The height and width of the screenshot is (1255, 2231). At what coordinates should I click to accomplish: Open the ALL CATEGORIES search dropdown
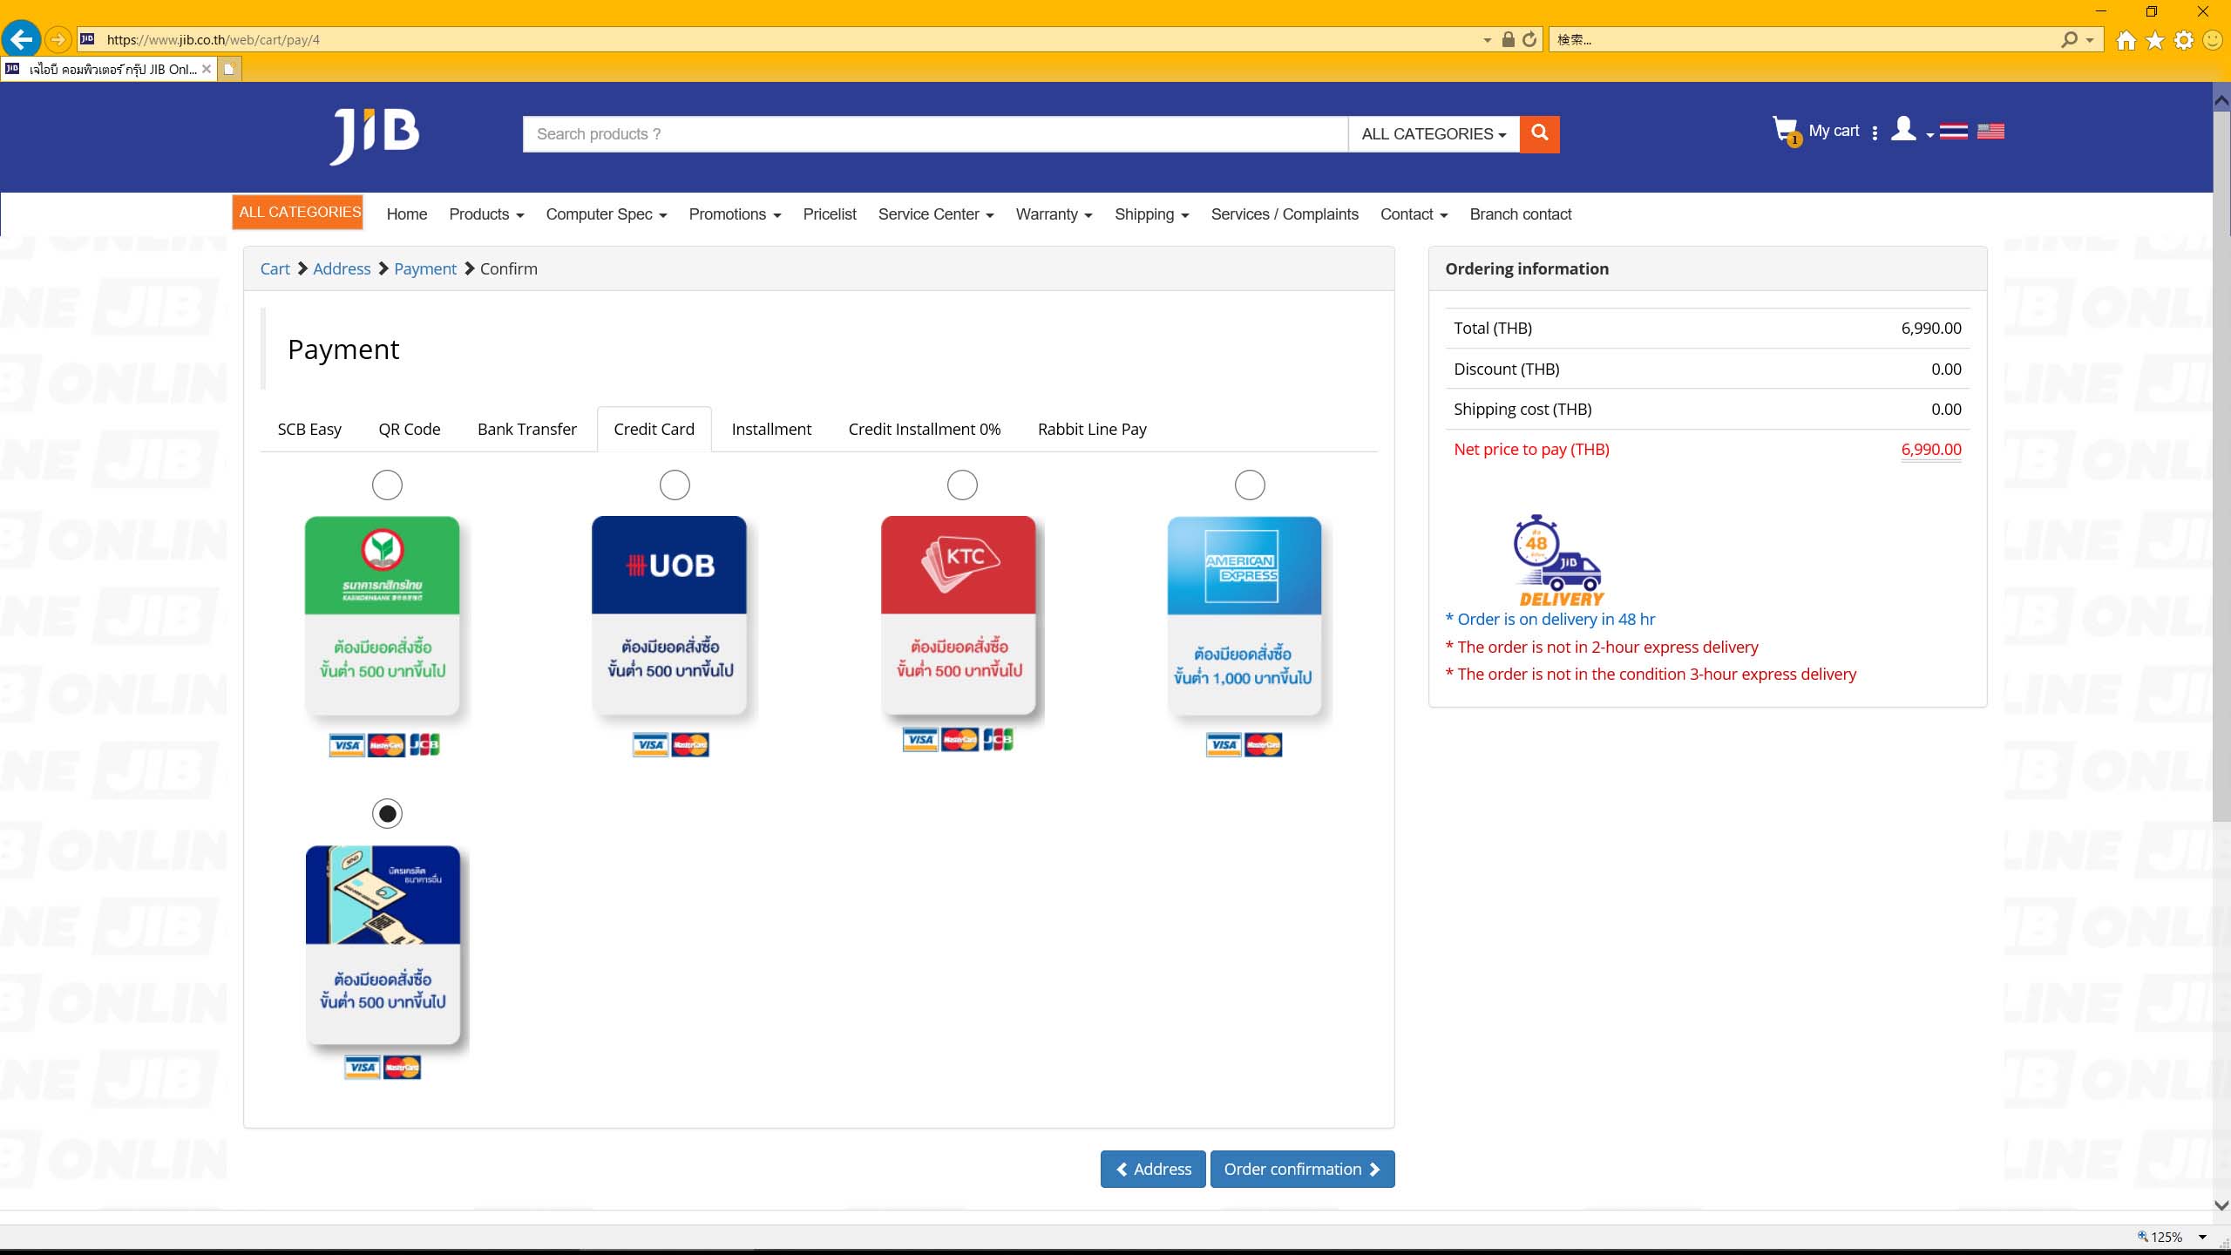click(x=1434, y=134)
